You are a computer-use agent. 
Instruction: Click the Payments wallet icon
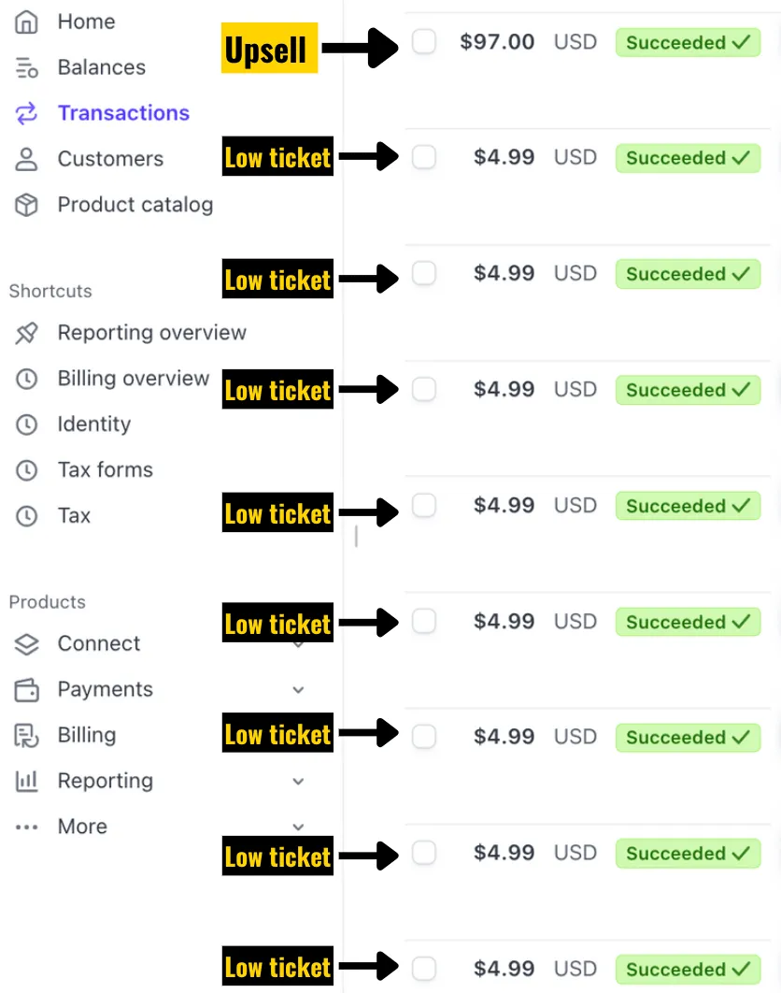coord(26,690)
